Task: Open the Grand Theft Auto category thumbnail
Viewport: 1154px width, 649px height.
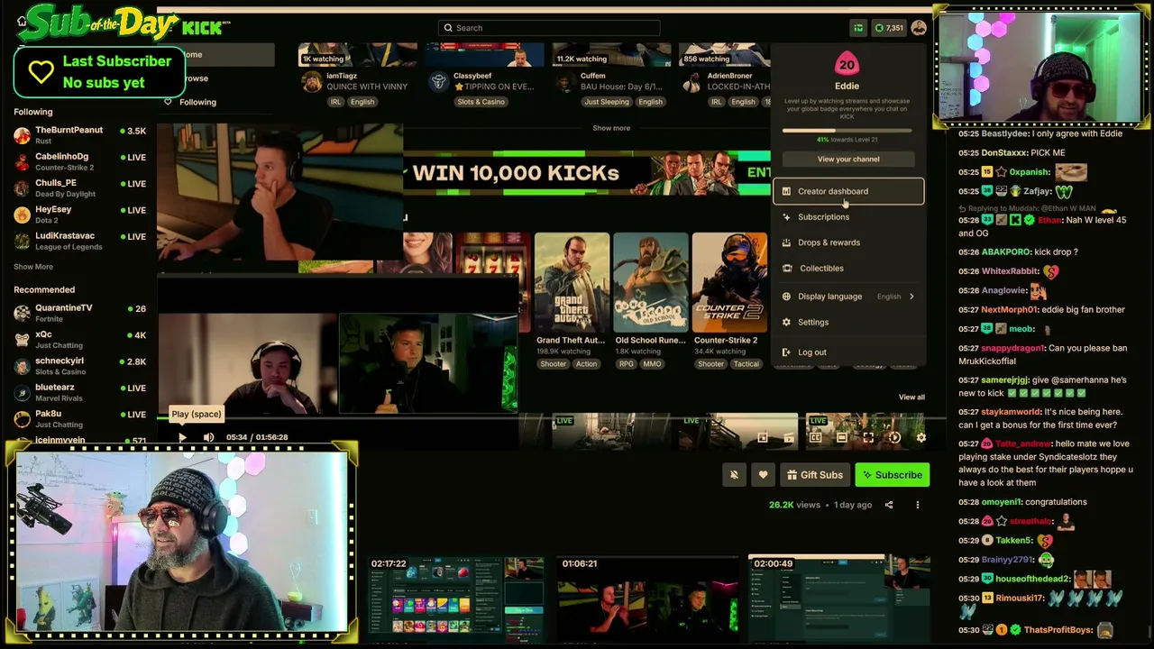Action: pos(572,283)
